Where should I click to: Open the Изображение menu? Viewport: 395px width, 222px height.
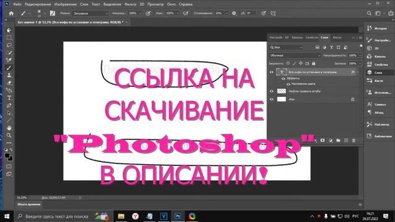coord(65,4)
